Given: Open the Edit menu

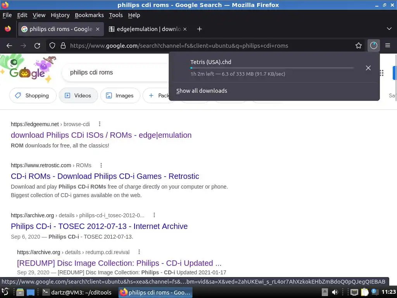Looking at the screenshot, I should tap(22, 15).
